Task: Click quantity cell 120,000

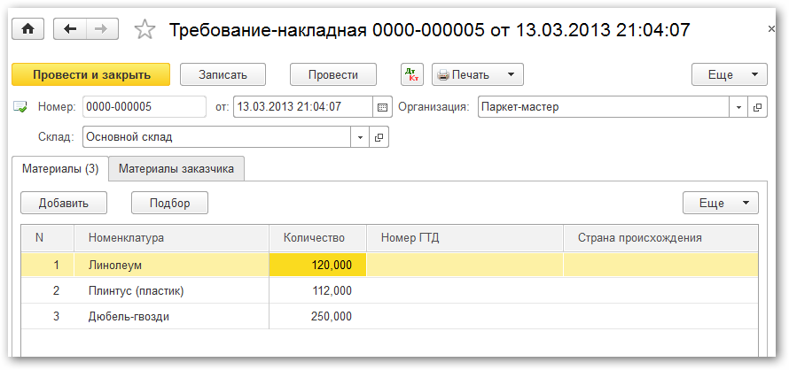Action: point(318,265)
